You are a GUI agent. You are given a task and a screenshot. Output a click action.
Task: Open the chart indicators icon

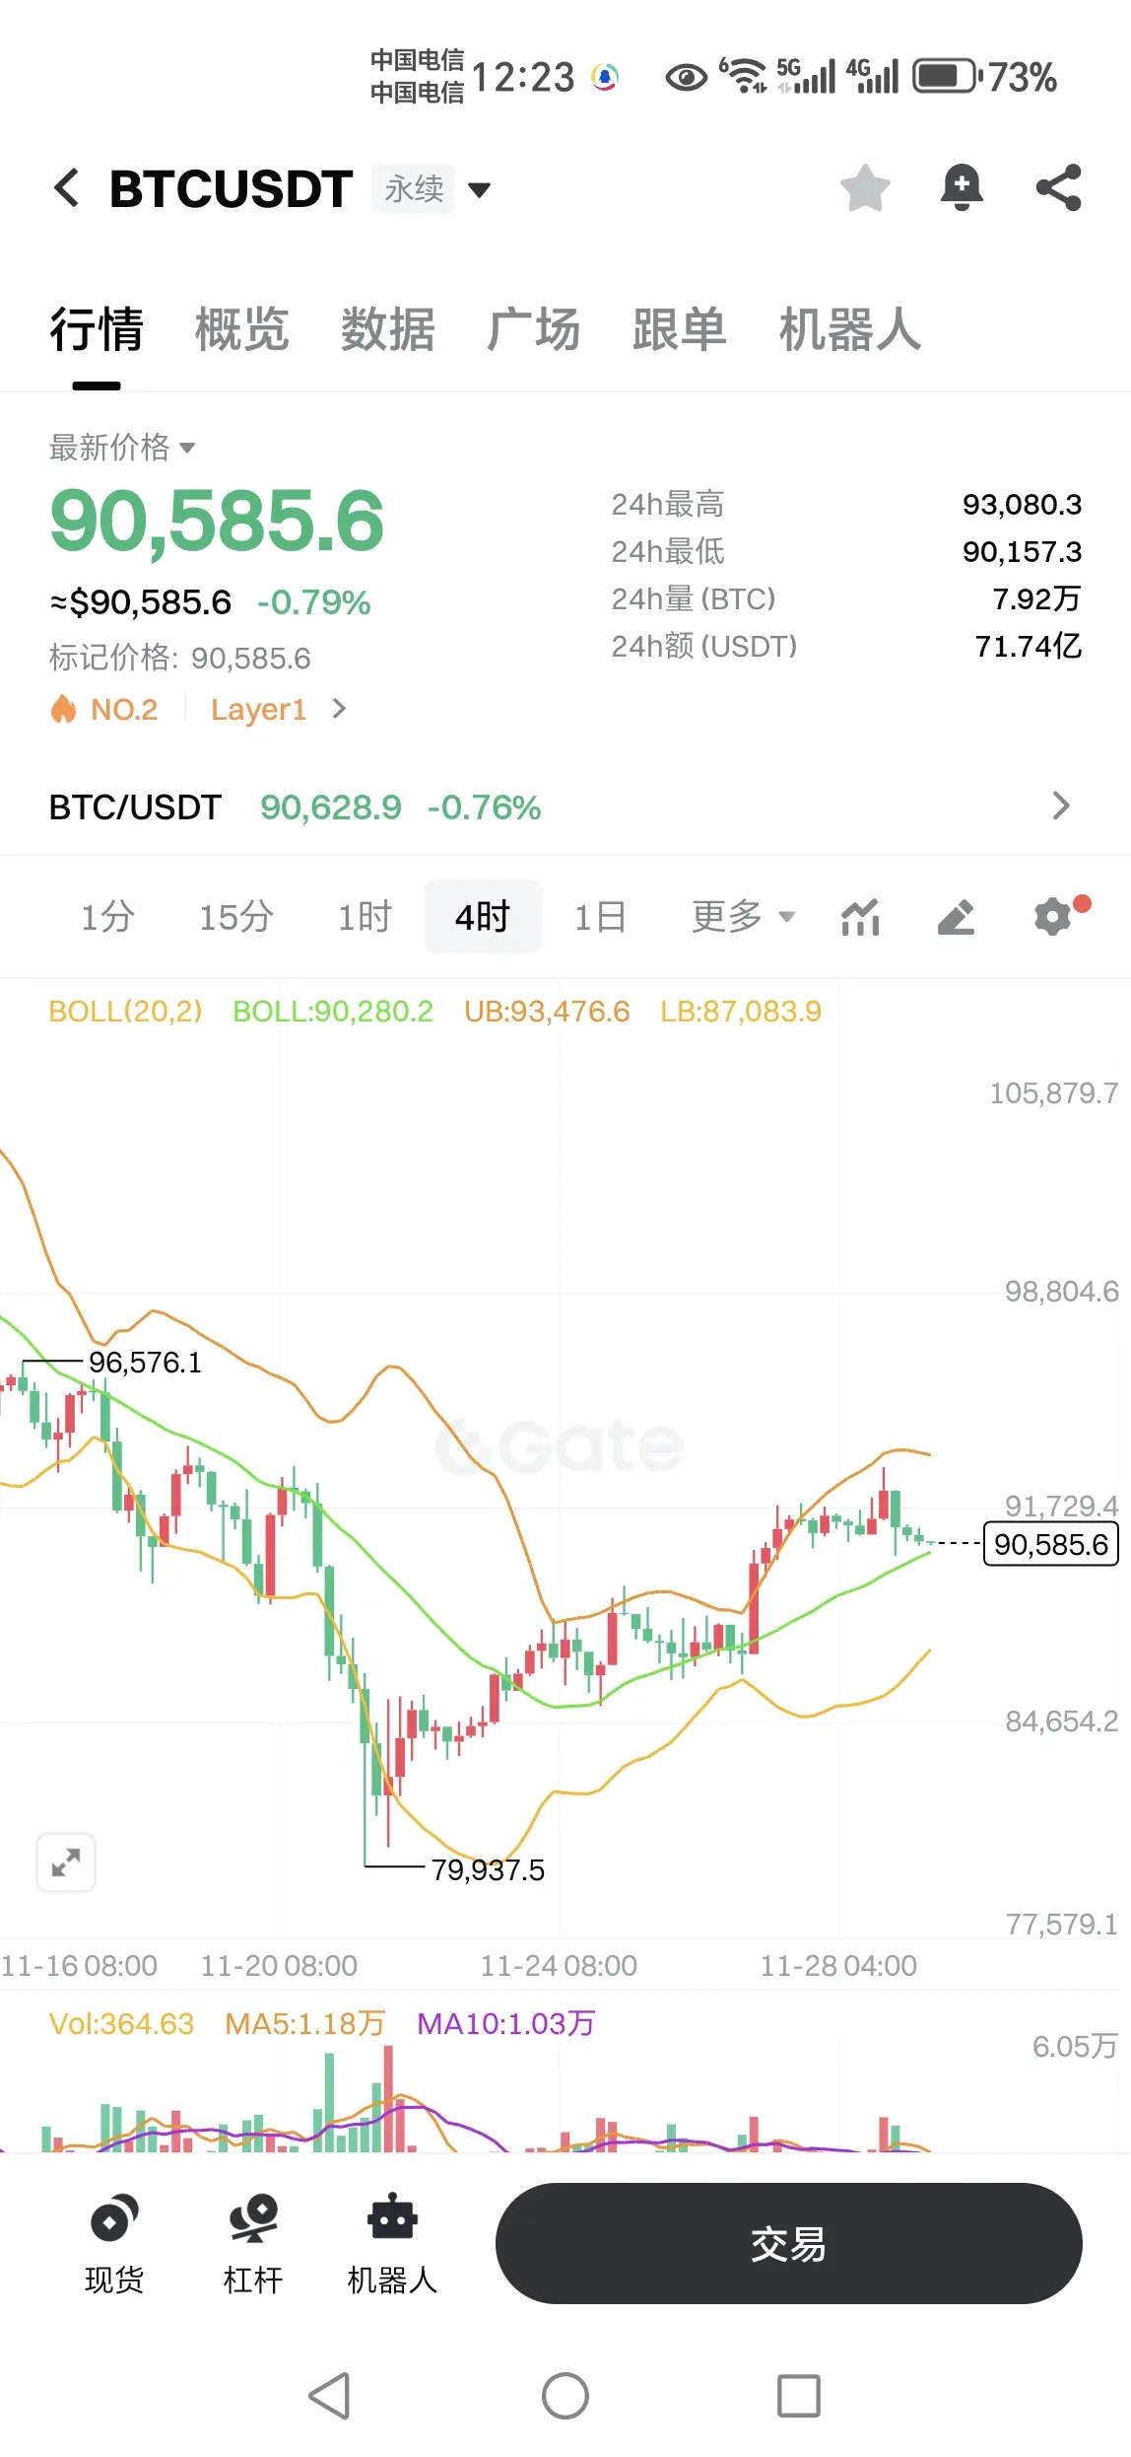tap(861, 917)
